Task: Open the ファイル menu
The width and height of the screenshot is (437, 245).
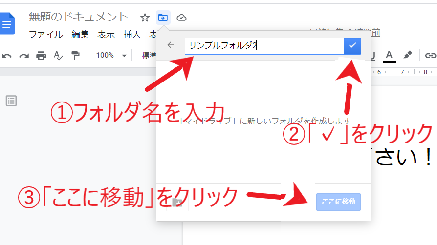Action: (46, 35)
